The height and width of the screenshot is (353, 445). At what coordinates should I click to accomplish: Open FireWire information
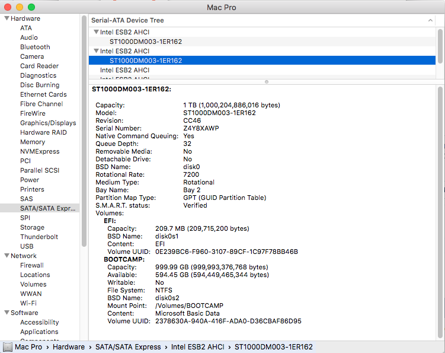33,113
